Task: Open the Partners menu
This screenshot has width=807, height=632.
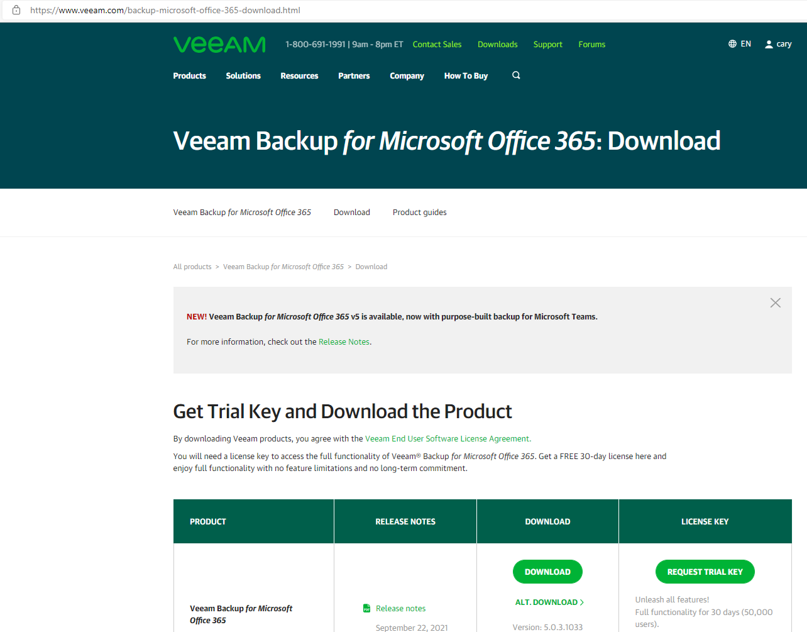Action: [354, 76]
